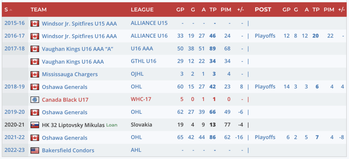349x159 pixels.
Task: Click the POST column header
Action: pyautogui.click(x=263, y=10)
